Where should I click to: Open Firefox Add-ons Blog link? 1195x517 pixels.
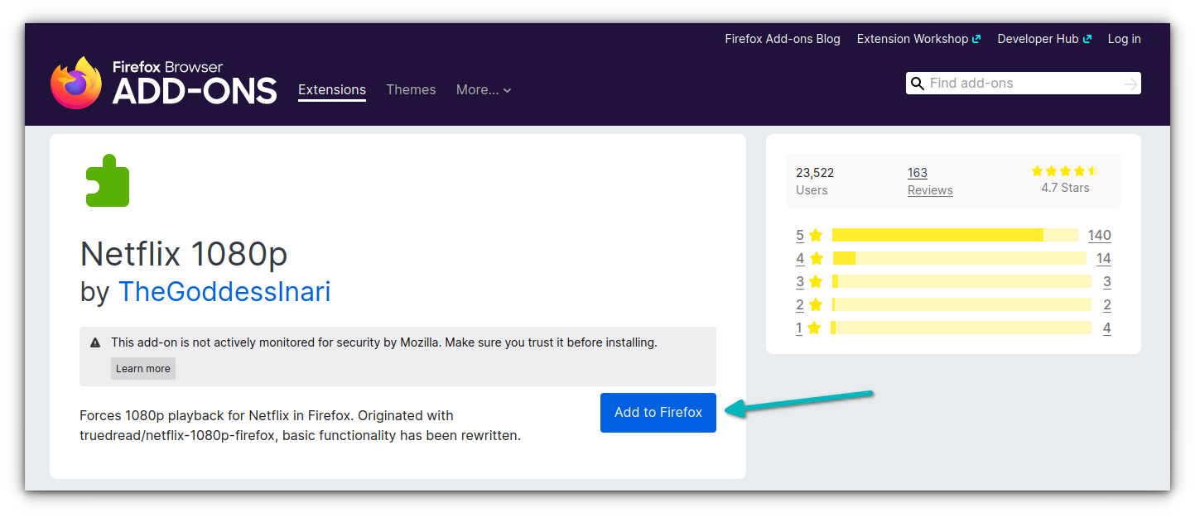point(783,39)
